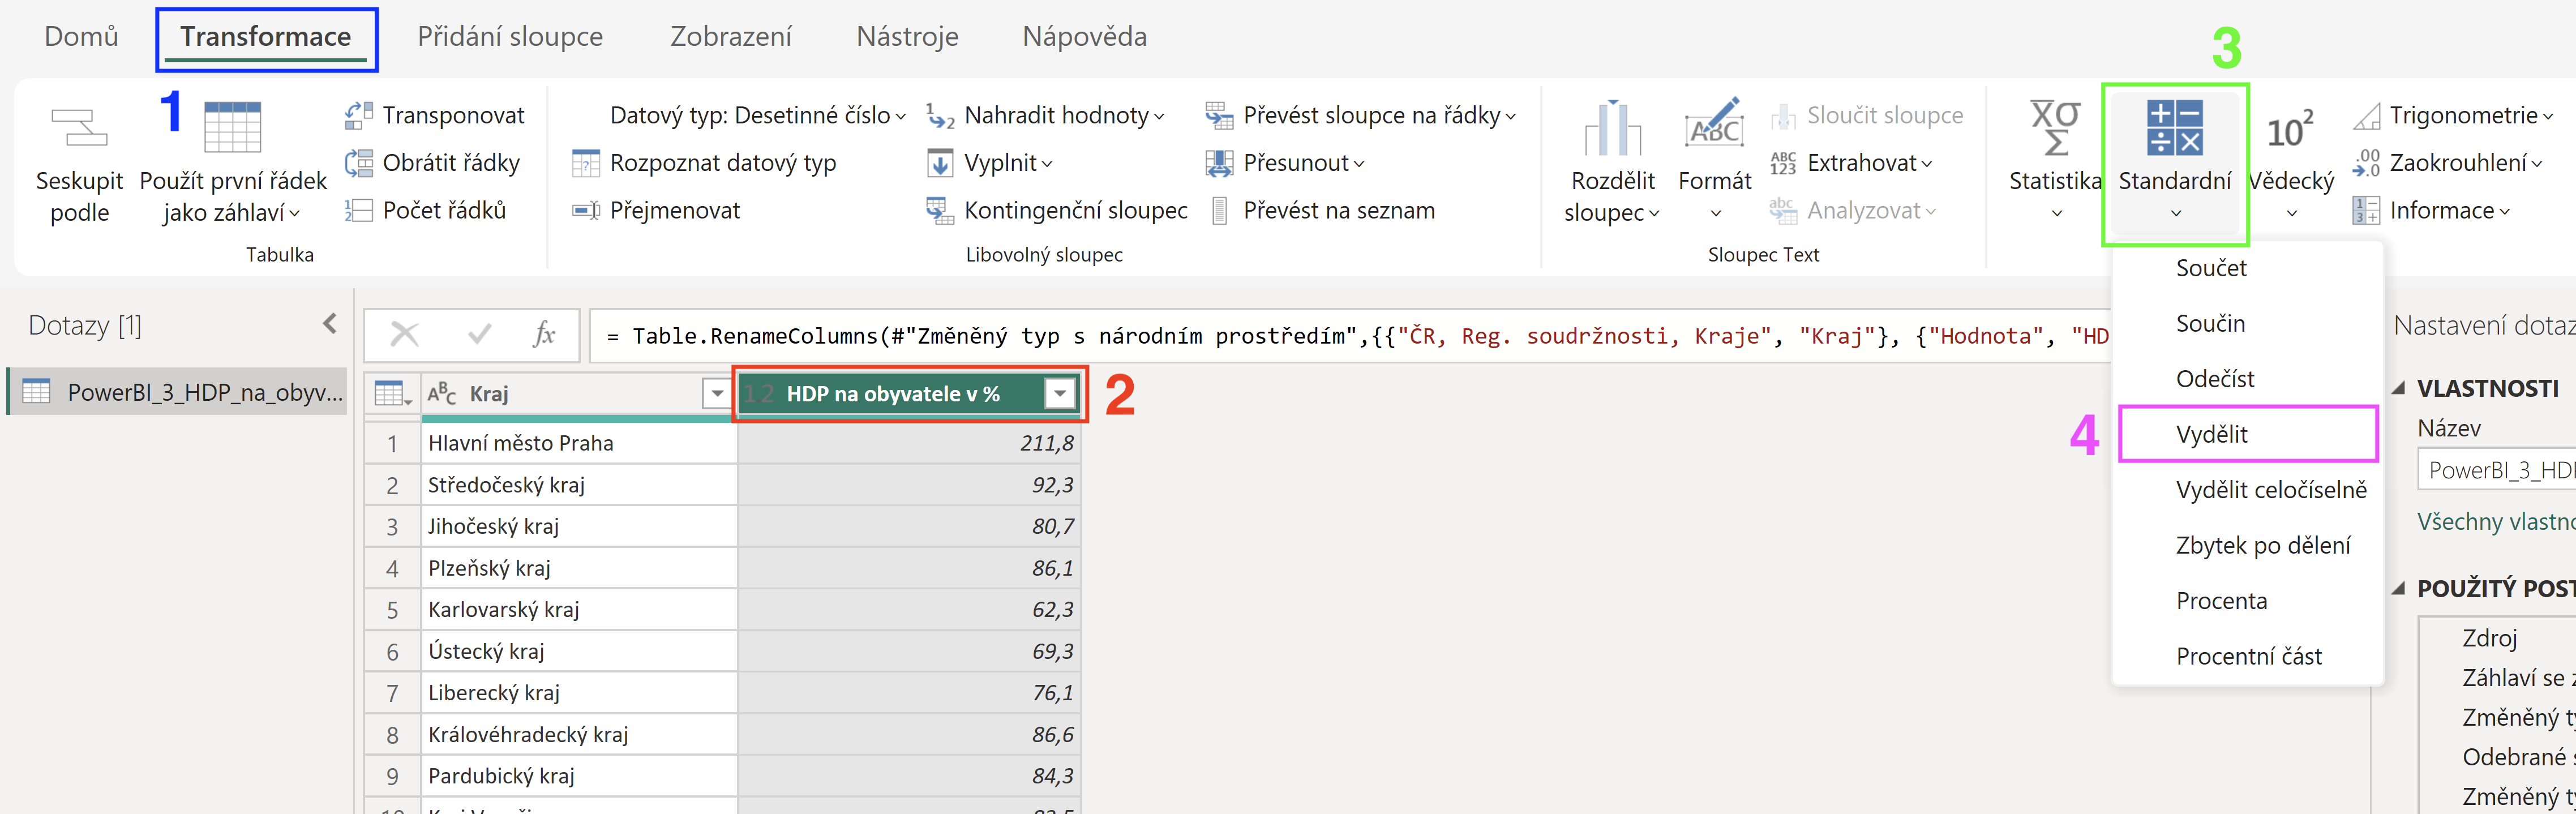The width and height of the screenshot is (2576, 814).
Task: Open the Zobrazení tab
Action: click(x=730, y=36)
